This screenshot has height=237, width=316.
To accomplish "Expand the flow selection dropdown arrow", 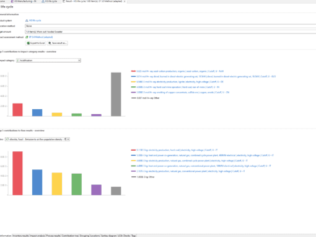I will 68,140.
